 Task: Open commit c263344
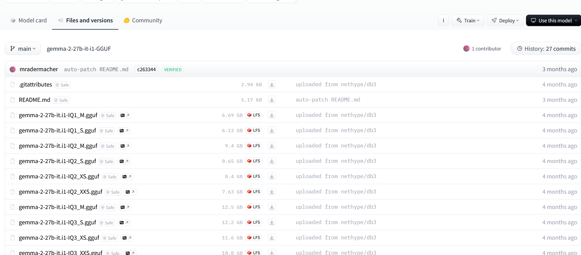point(147,69)
